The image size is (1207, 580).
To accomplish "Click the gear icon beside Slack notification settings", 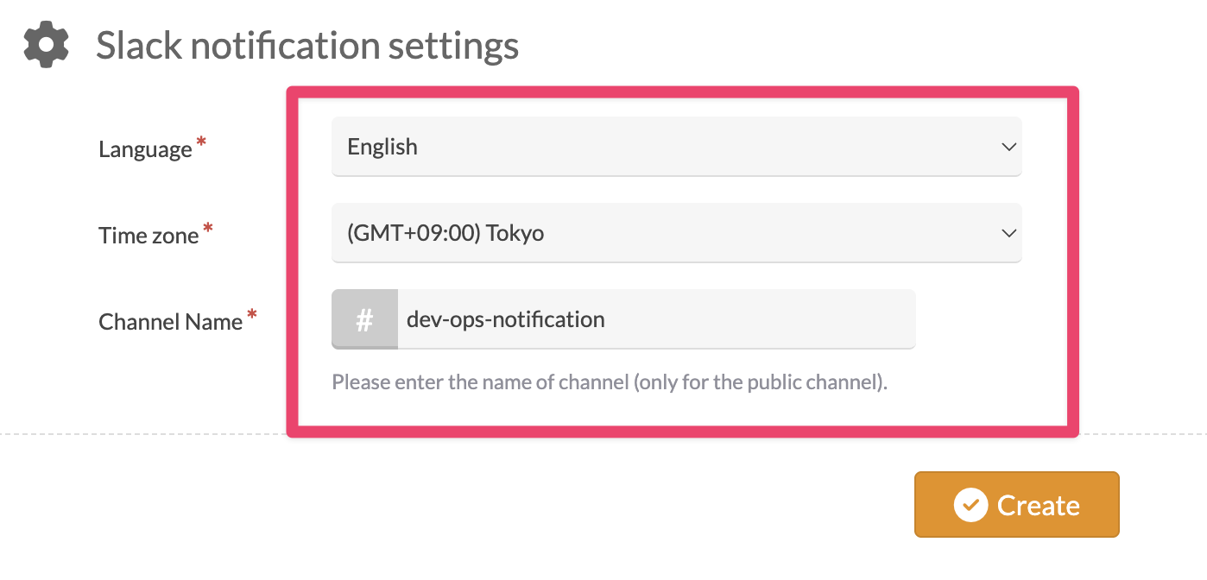I will pyautogui.click(x=46, y=45).
